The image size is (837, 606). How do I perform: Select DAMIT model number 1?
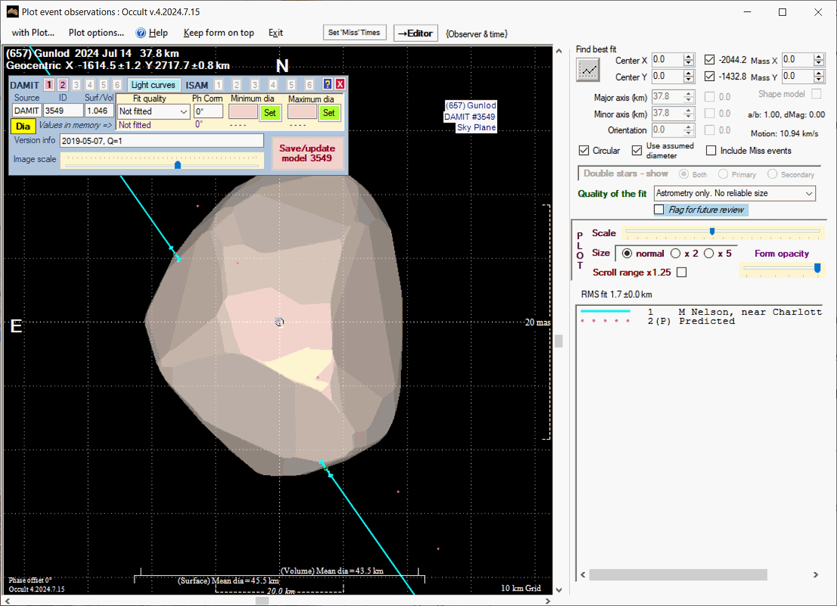pyautogui.click(x=49, y=85)
